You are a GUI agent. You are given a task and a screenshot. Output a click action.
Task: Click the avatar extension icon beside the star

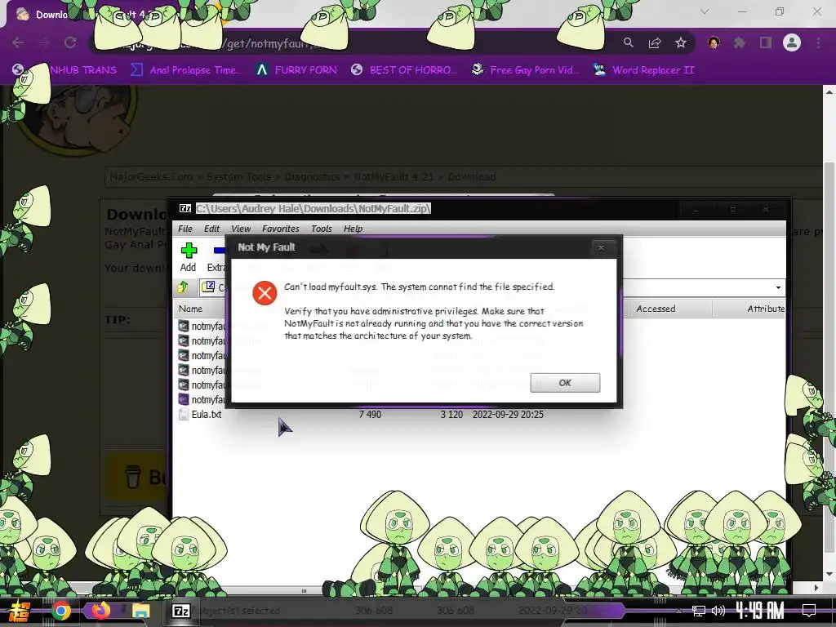coord(714,42)
